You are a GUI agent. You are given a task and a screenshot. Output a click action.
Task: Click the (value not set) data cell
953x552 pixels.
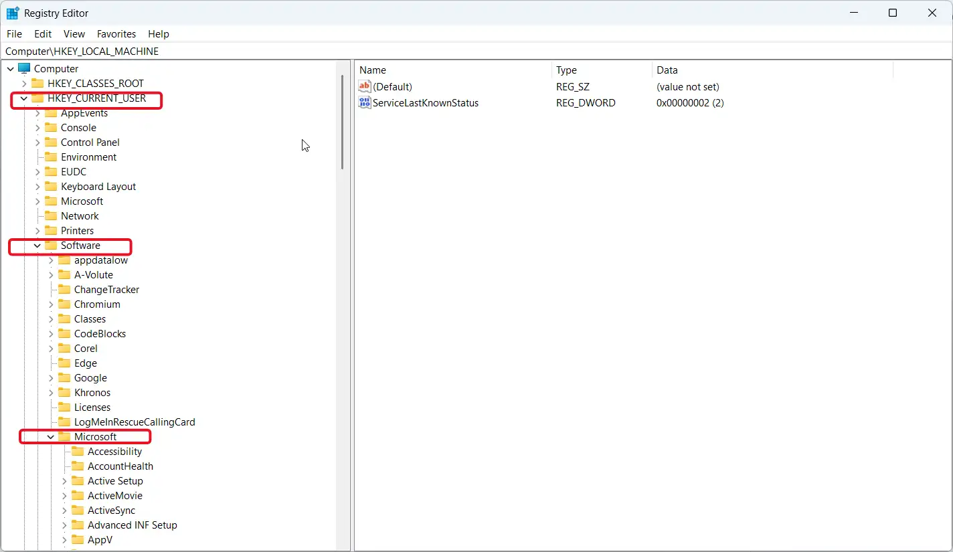(687, 87)
